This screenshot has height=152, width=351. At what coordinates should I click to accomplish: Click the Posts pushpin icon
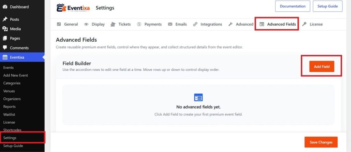coord(5,19)
